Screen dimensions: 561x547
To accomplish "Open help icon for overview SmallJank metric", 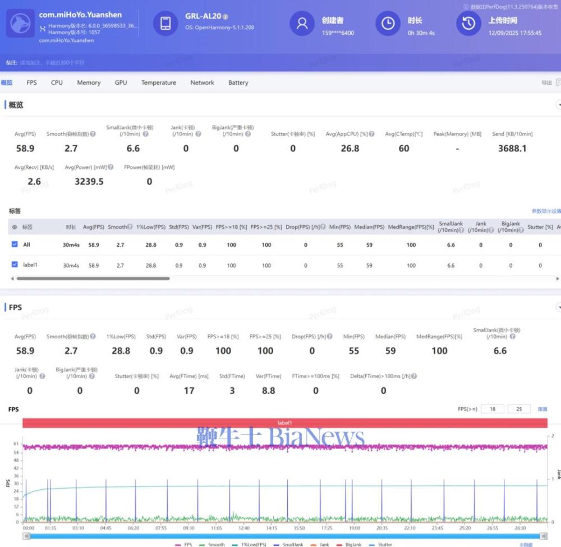I will [x=146, y=134].
